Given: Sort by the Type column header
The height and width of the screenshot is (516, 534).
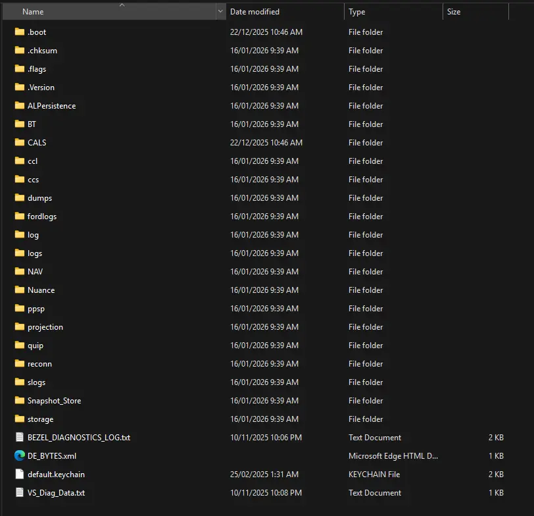Looking at the screenshot, I should pos(393,11).
